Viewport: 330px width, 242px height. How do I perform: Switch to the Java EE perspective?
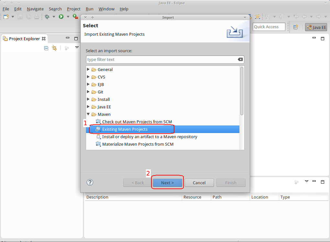pyautogui.click(x=316, y=27)
